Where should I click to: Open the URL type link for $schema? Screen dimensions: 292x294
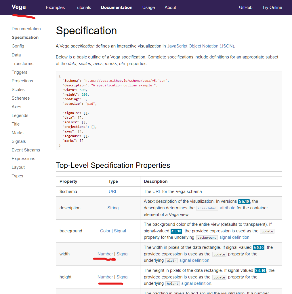113,191
